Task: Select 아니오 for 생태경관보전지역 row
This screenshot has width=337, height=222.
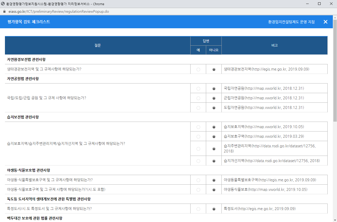Action: tap(214, 70)
